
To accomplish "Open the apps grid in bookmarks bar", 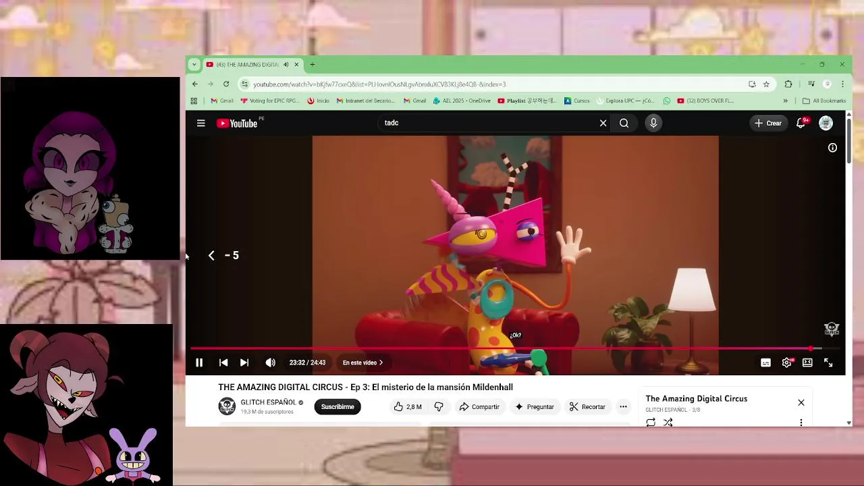I will point(194,101).
